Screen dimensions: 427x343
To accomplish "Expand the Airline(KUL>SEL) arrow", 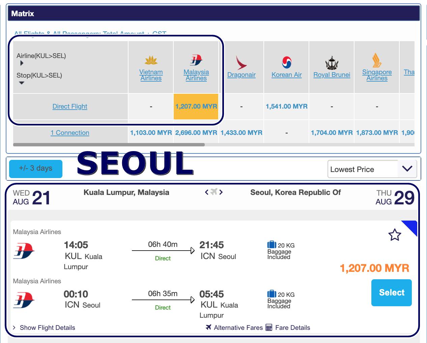I will pyautogui.click(x=22, y=63).
